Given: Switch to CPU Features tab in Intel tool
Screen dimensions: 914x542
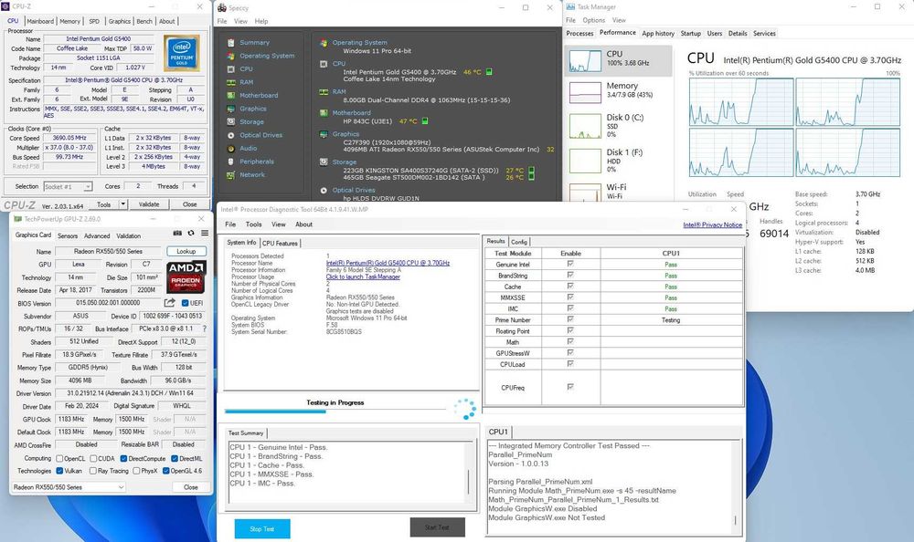Looking at the screenshot, I should click(280, 244).
